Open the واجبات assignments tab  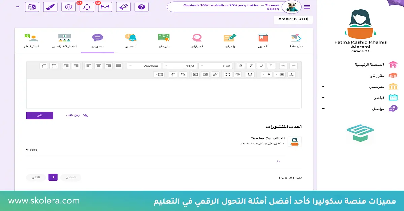[x=230, y=41]
